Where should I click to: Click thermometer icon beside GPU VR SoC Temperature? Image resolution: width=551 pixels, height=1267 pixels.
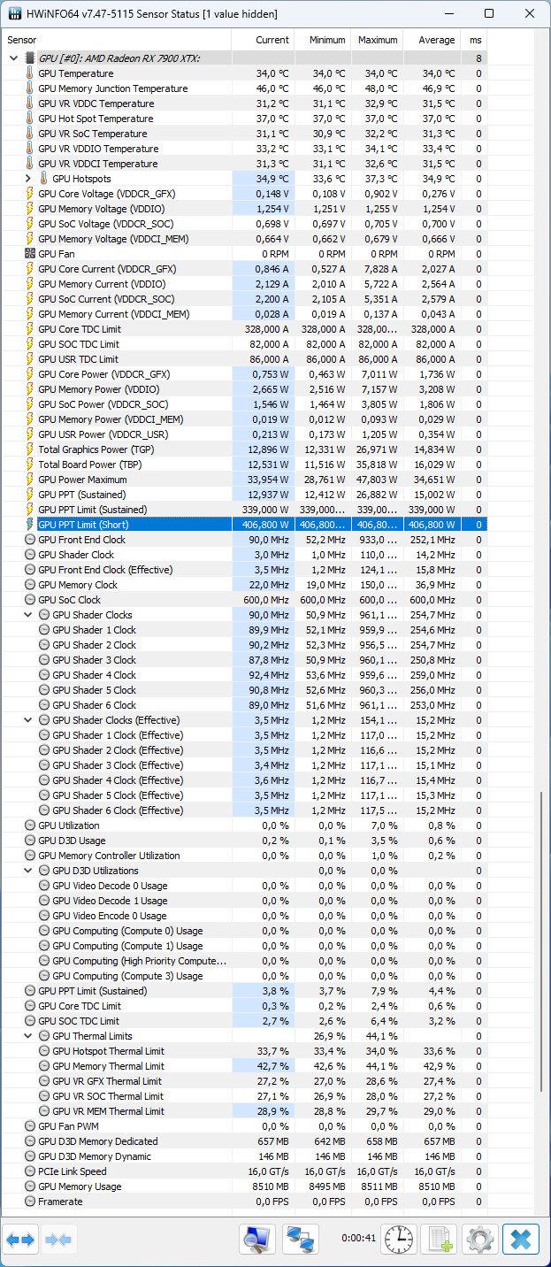[30, 134]
